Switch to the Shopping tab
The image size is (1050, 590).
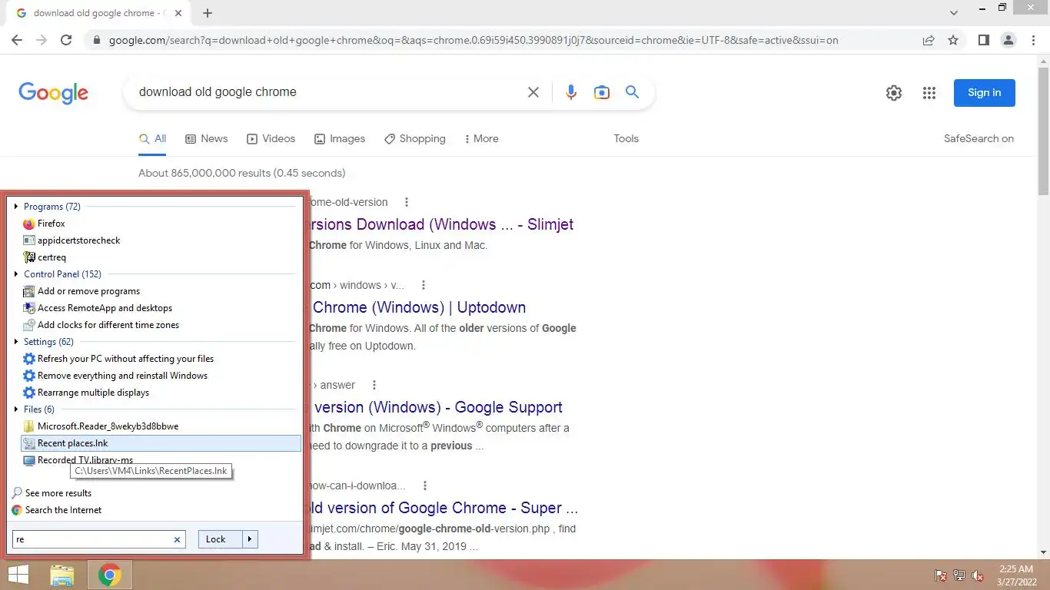[x=415, y=139]
